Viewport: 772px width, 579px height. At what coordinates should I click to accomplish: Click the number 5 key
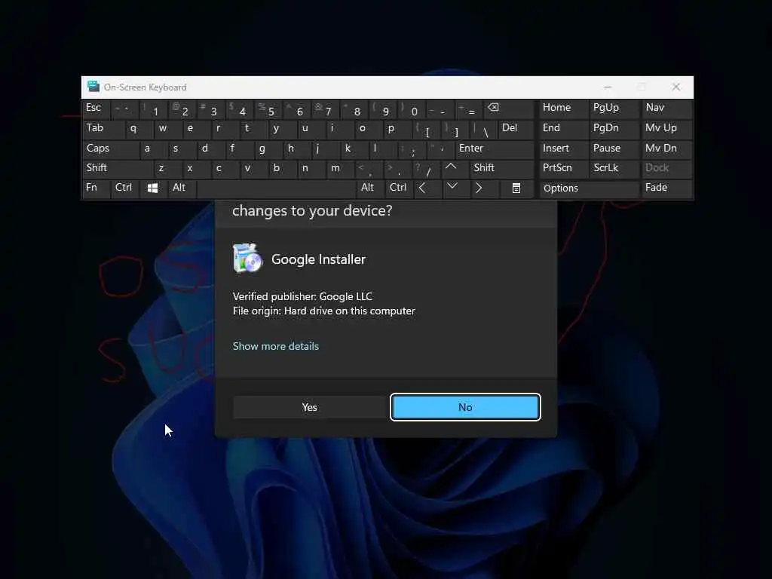coord(268,109)
